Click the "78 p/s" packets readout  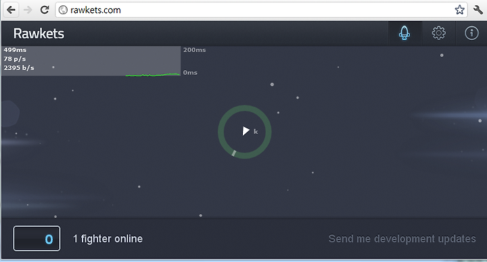pyautogui.click(x=15, y=59)
